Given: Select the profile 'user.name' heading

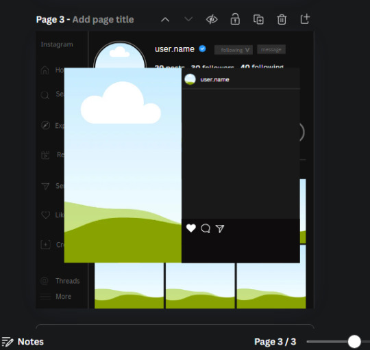Looking at the screenshot, I should click(175, 49).
